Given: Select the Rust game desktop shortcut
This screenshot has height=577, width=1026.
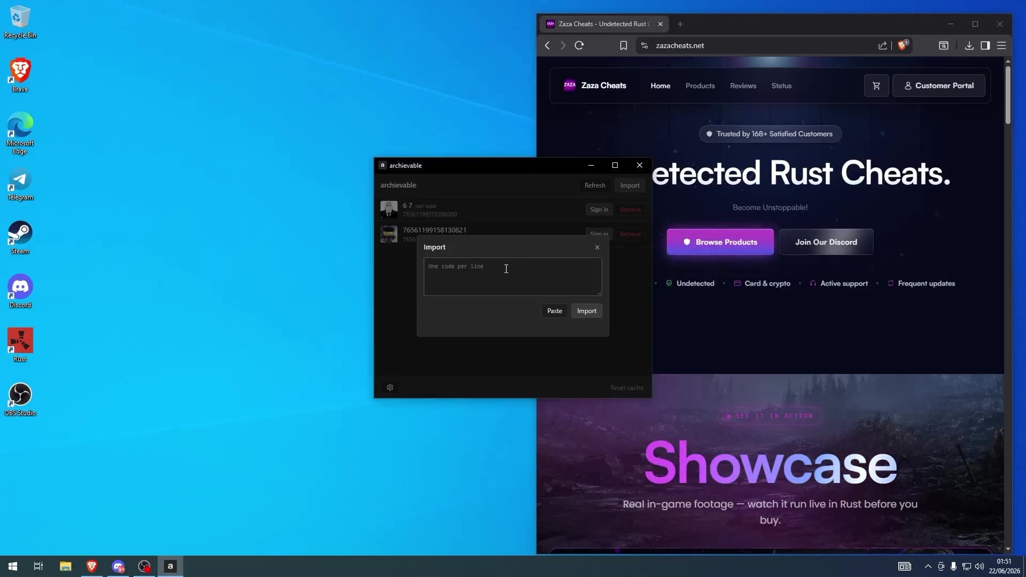Looking at the screenshot, I should pos(20,345).
